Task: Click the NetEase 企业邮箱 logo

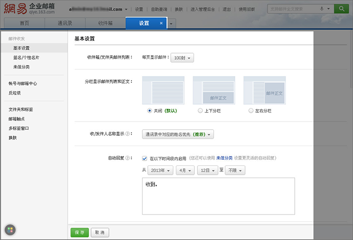Action: pyautogui.click(x=31, y=10)
